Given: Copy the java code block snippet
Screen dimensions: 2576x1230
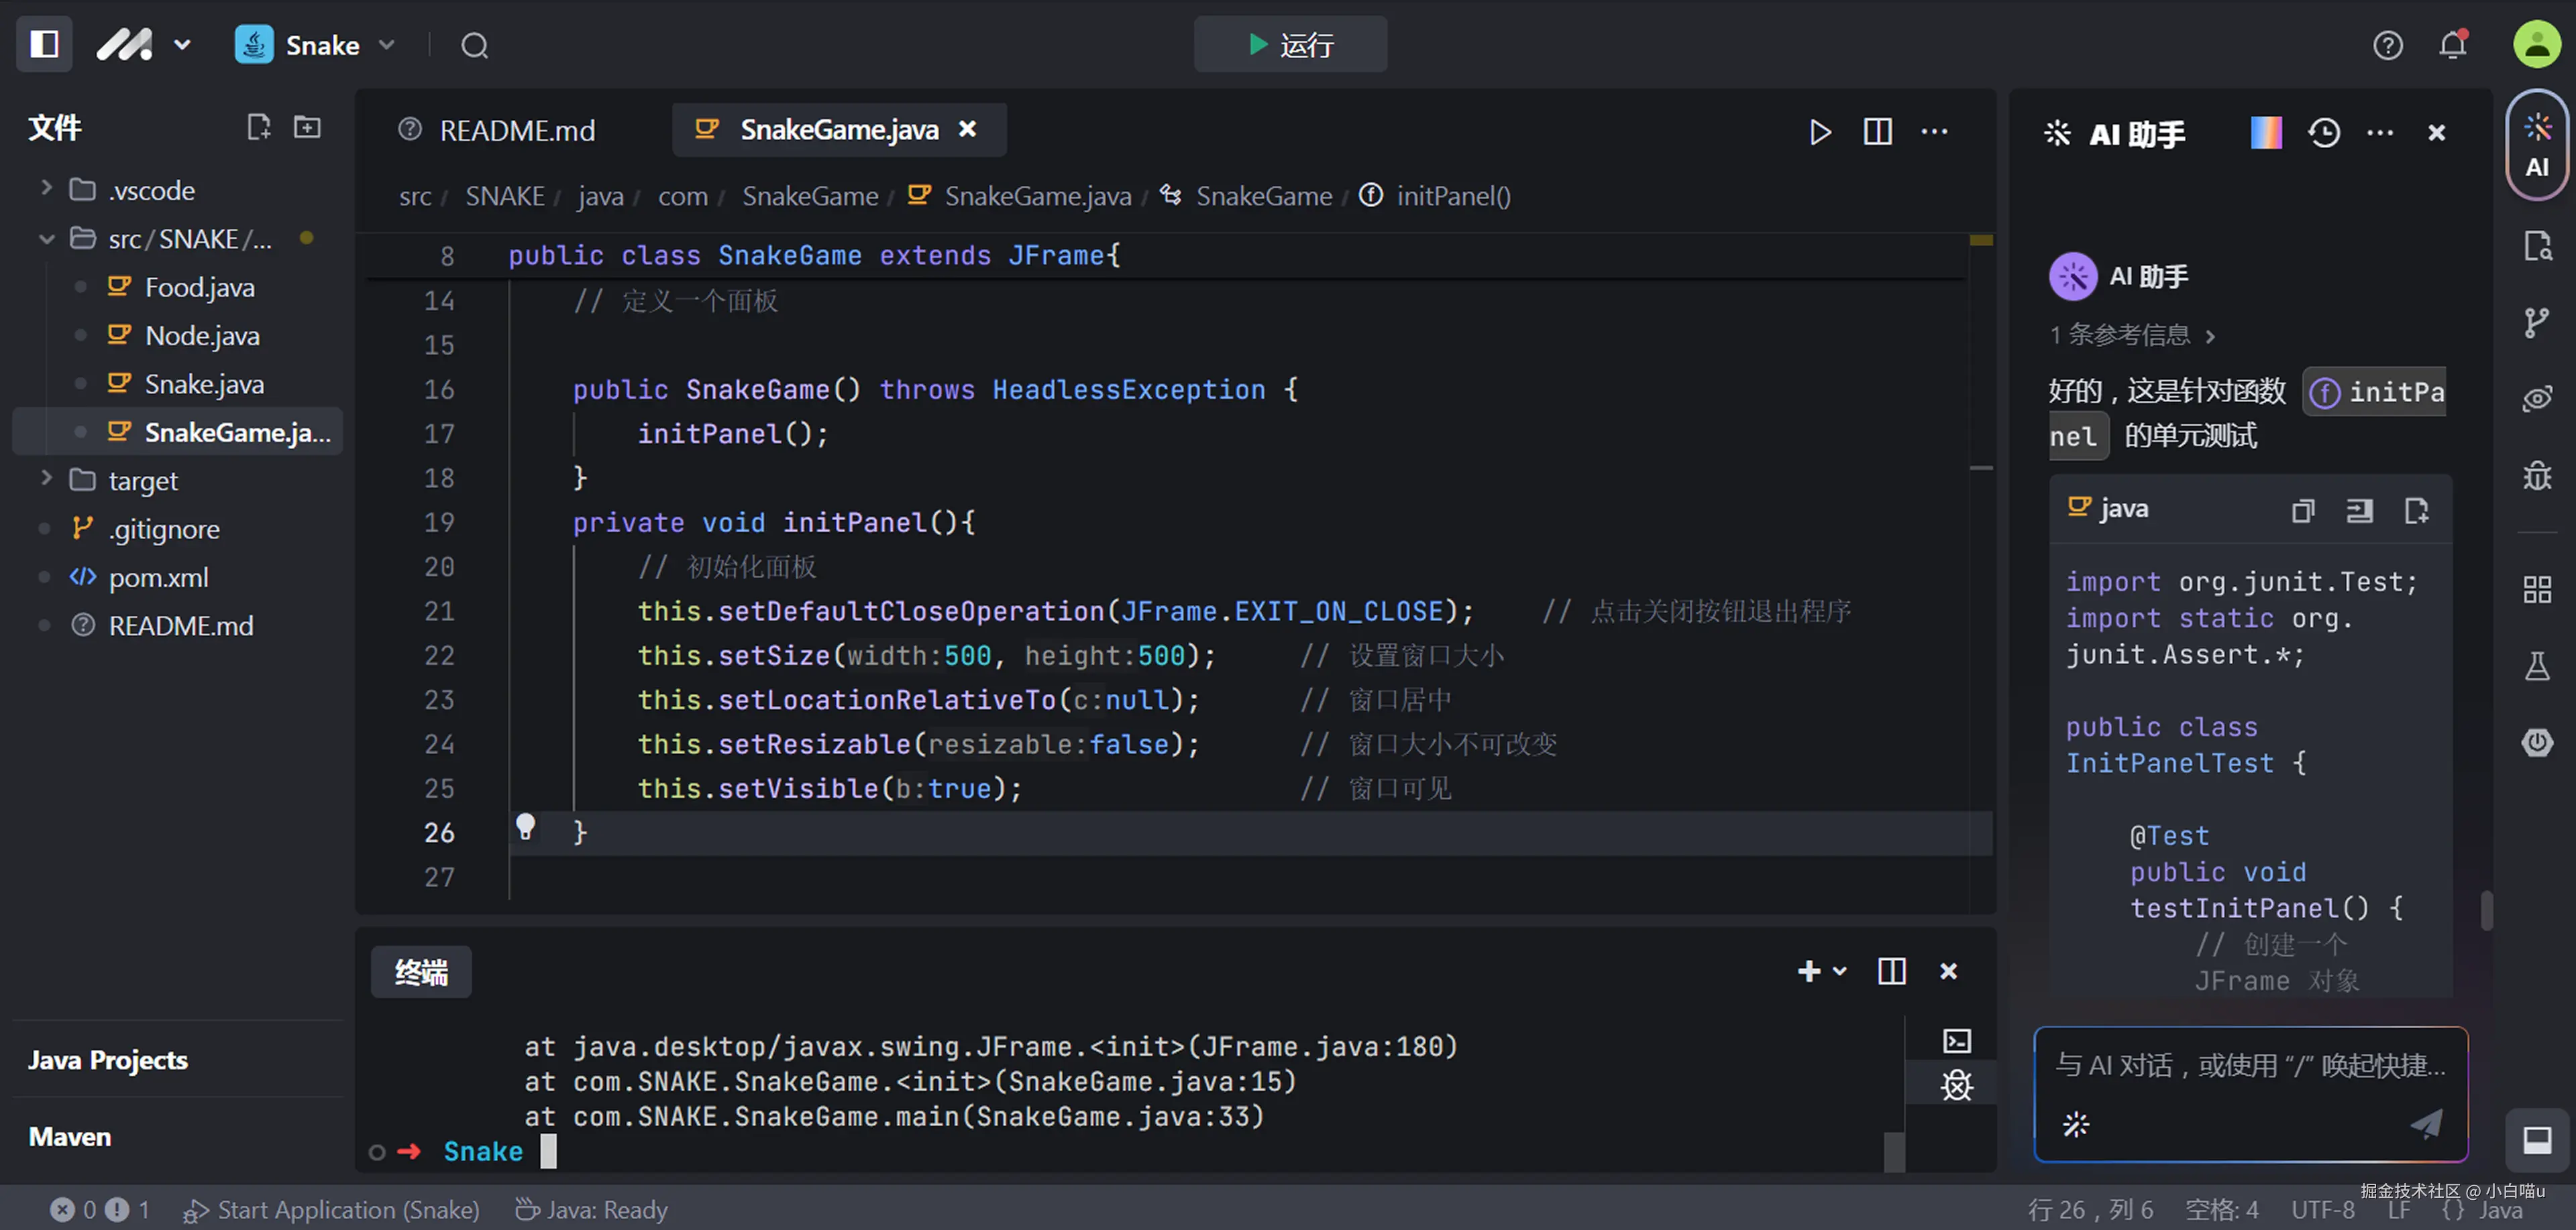Looking at the screenshot, I should click(x=2303, y=511).
